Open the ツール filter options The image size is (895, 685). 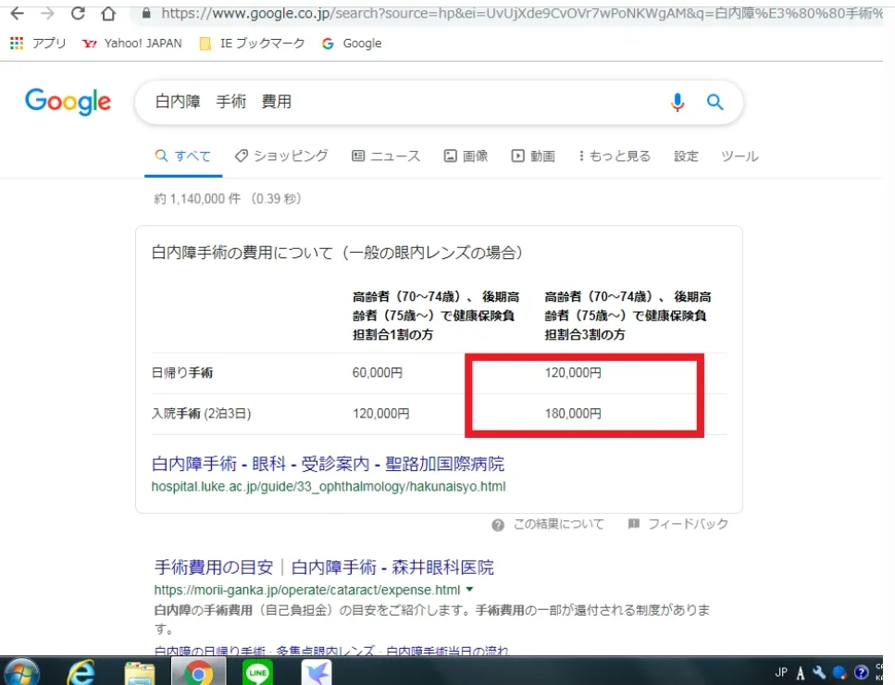[x=739, y=156]
